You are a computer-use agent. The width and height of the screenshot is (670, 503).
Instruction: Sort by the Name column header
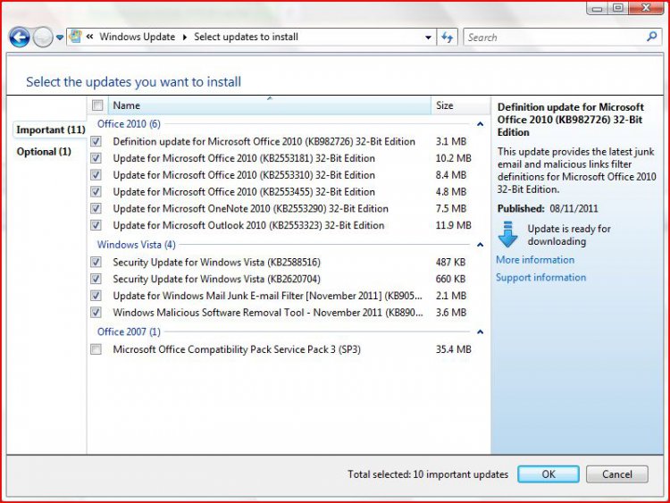[269, 105]
